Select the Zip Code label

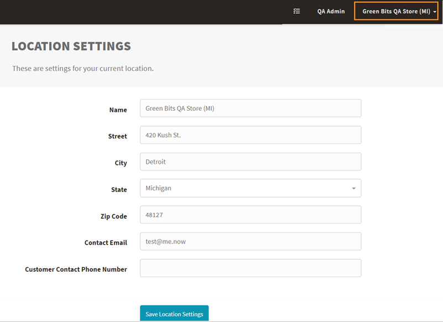pyautogui.click(x=113, y=216)
